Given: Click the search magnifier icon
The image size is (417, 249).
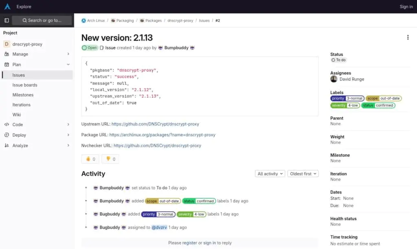Looking at the screenshot, I should [x=24, y=20].
